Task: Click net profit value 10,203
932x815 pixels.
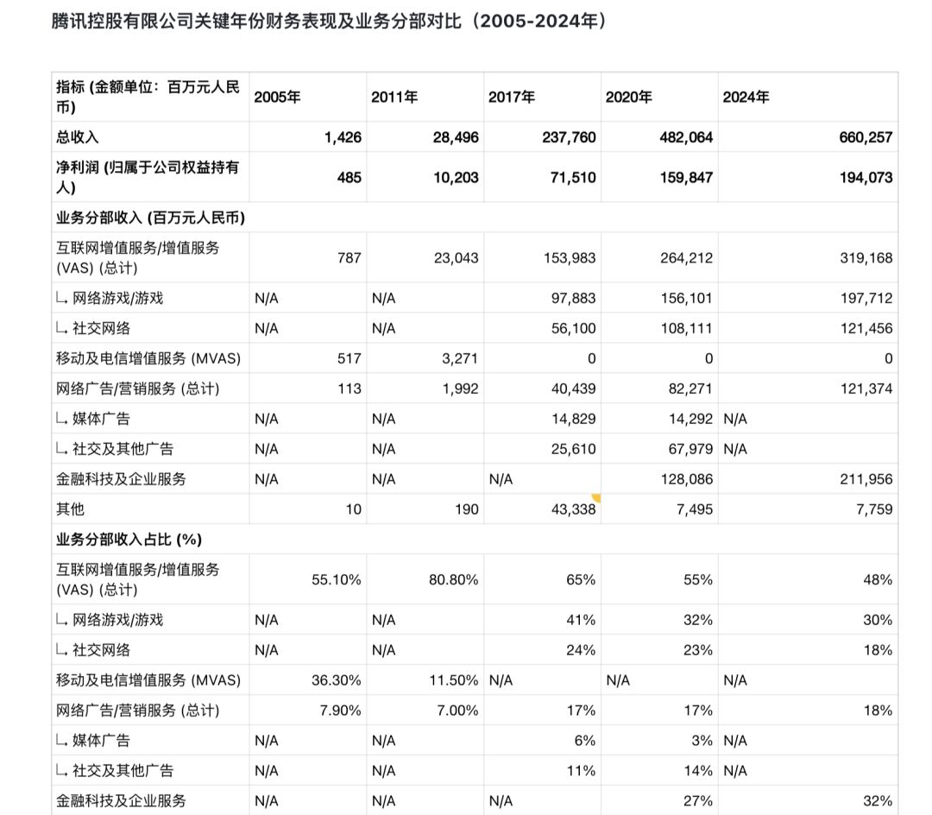Action: tap(456, 177)
